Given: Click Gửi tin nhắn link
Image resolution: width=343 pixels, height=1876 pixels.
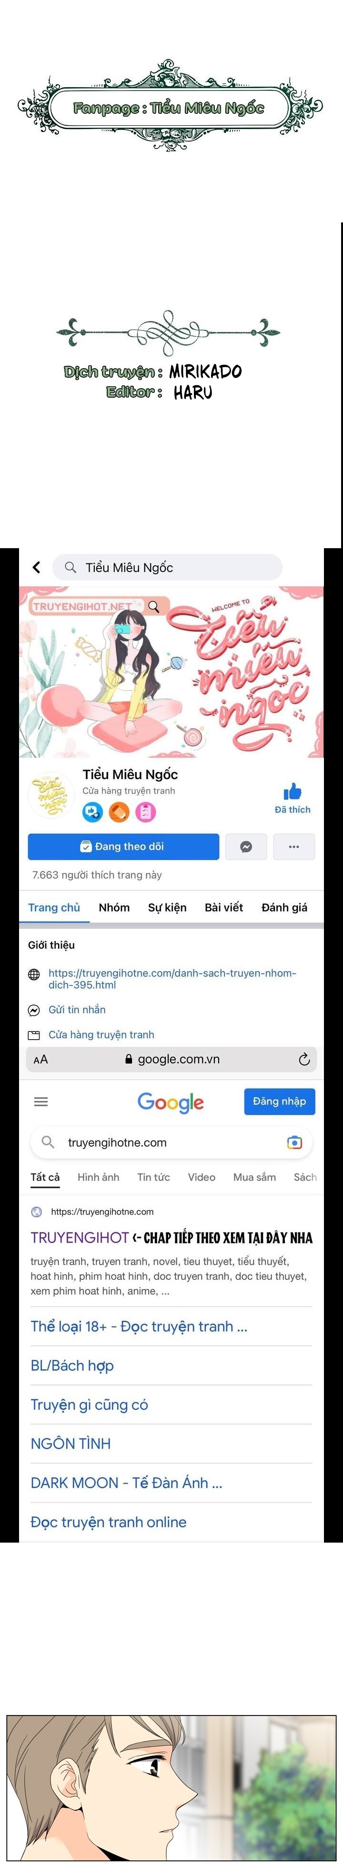Looking at the screenshot, I should click(x=77, y=1009).
